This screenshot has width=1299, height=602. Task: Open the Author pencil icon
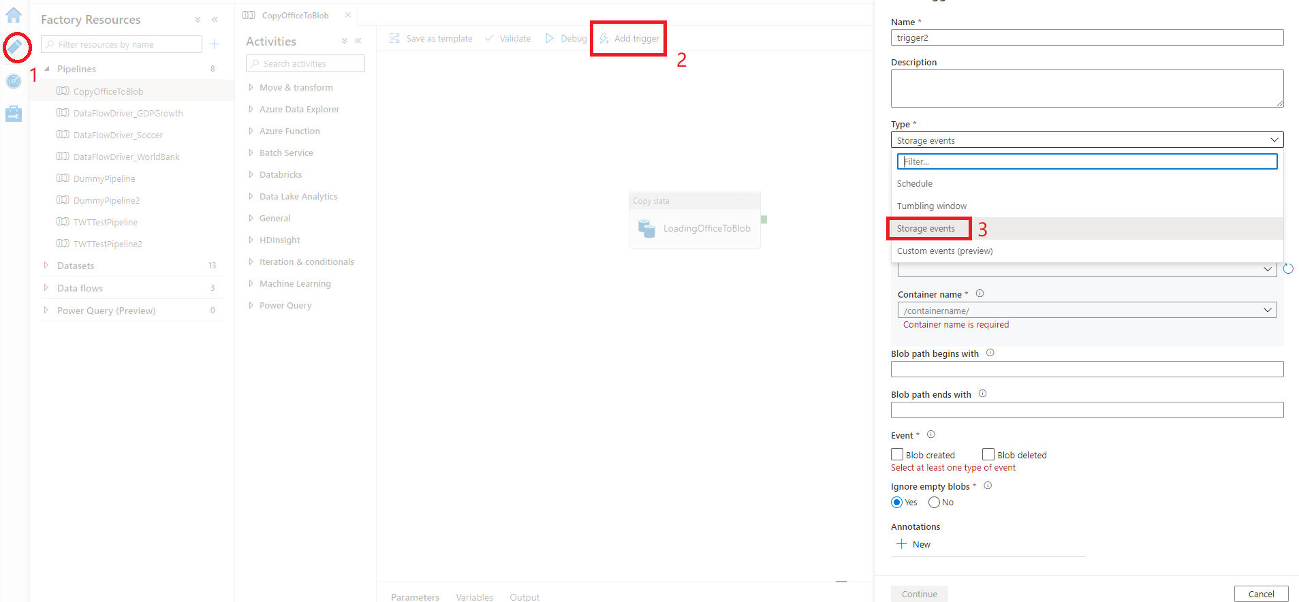click(x=15, y=47)
